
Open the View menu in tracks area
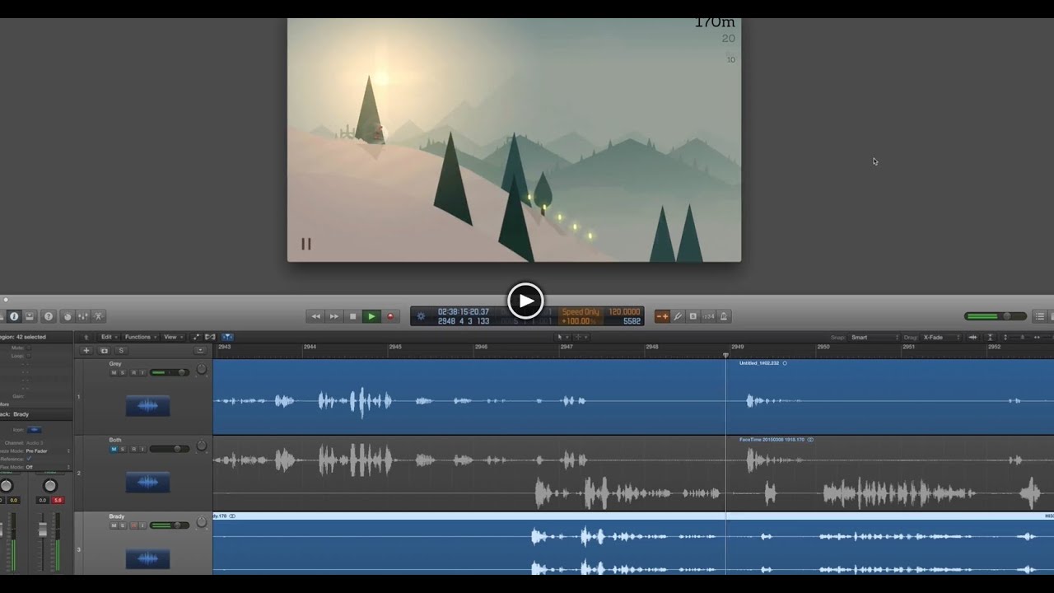(172, 337)
